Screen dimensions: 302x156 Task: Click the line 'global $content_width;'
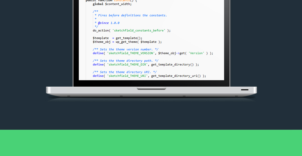pyautogui.click(x=112, y=4)
